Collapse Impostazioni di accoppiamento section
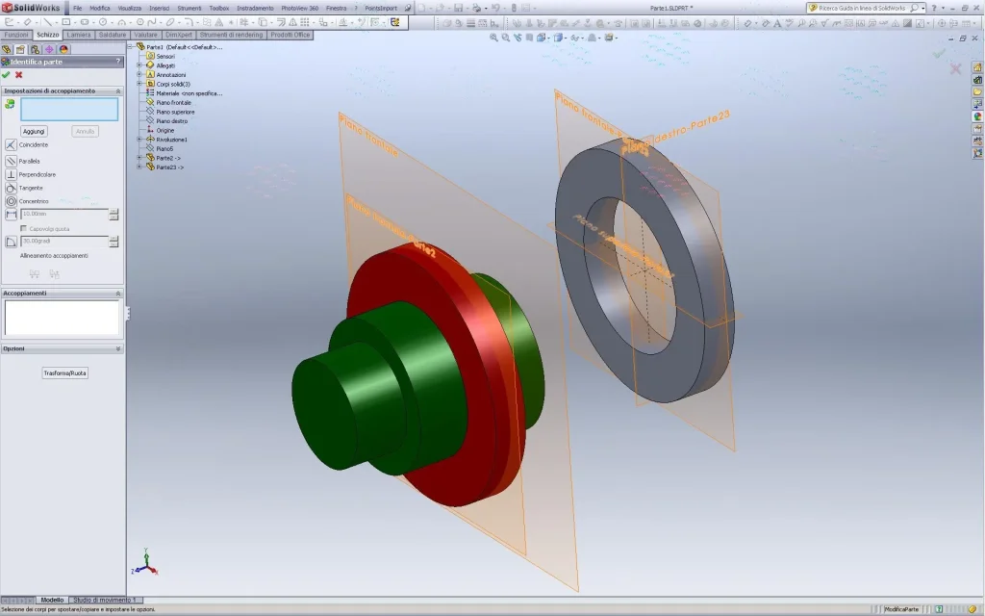 (x=118, y=91)
